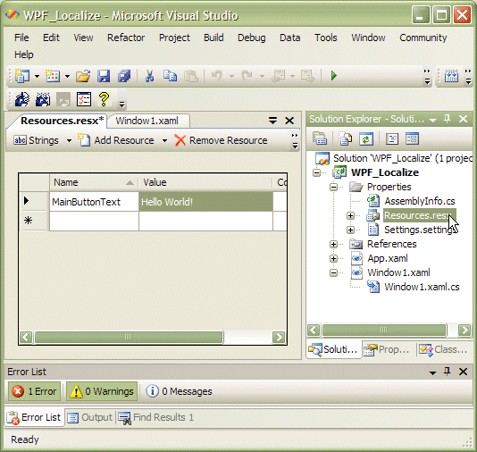Click the Copy toolbar icon
The image size is (477, 452).
(170, 76)
